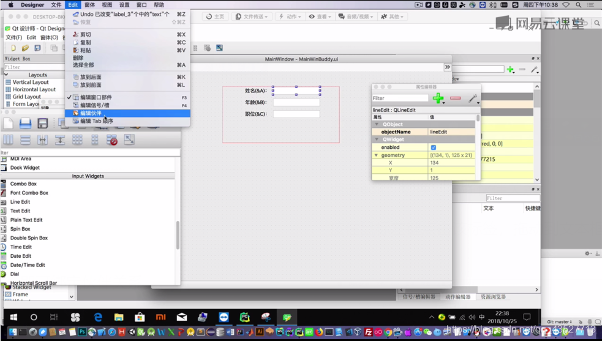Choose 编辑信号/槽 in the Edit menu
602x341 pixels.
(127, 105)
